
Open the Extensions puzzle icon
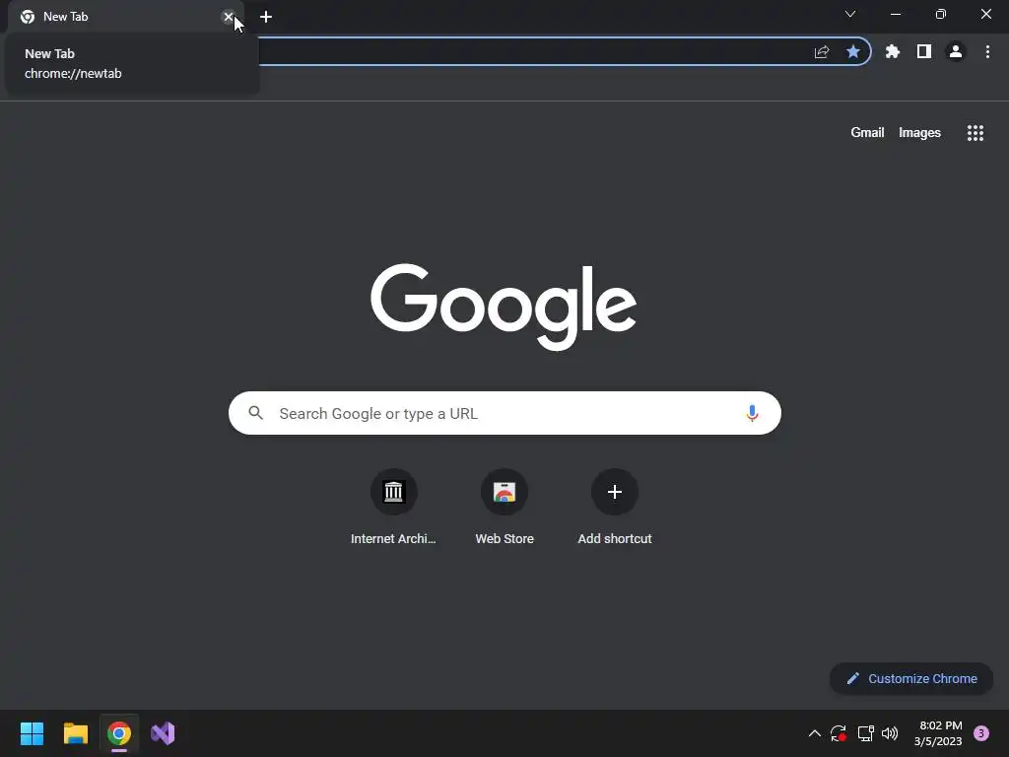tap(893, 51)
